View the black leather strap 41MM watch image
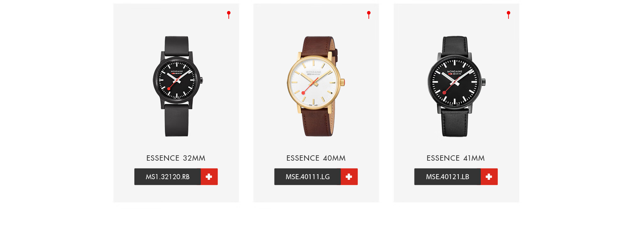 coord(456,86)
